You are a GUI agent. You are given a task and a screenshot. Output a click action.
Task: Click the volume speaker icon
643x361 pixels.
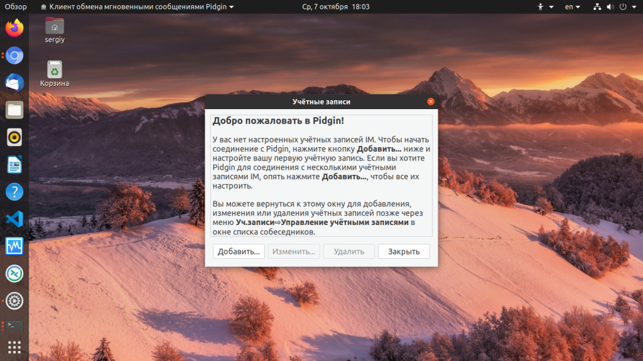610,6
